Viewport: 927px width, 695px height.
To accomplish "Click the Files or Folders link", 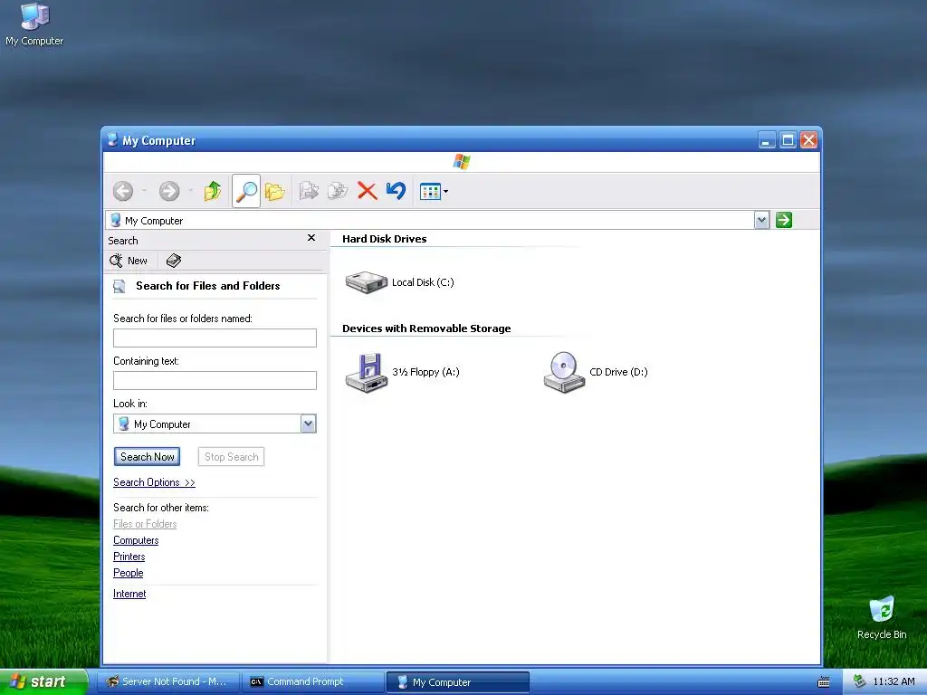I will pos(145,524).
